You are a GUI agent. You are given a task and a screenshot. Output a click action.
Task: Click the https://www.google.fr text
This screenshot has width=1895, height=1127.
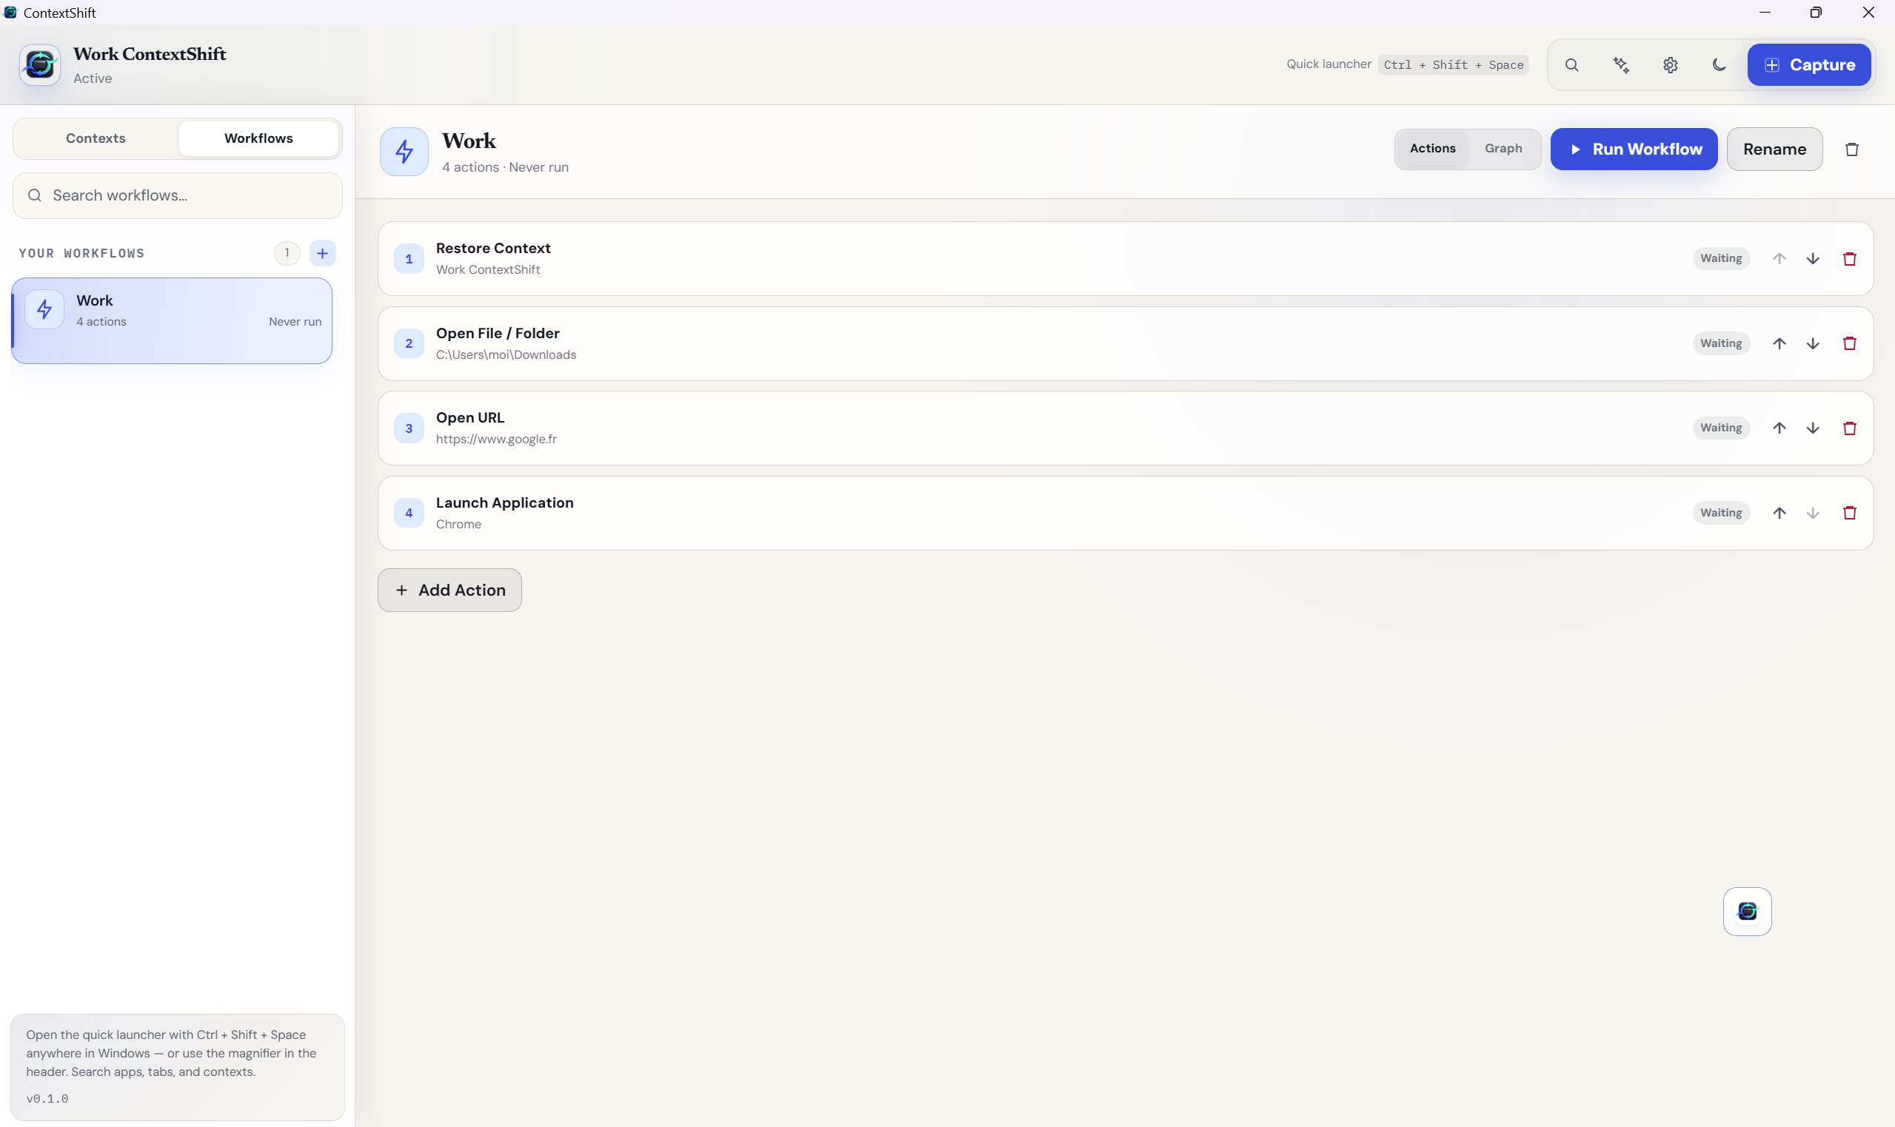pos(496,439)
